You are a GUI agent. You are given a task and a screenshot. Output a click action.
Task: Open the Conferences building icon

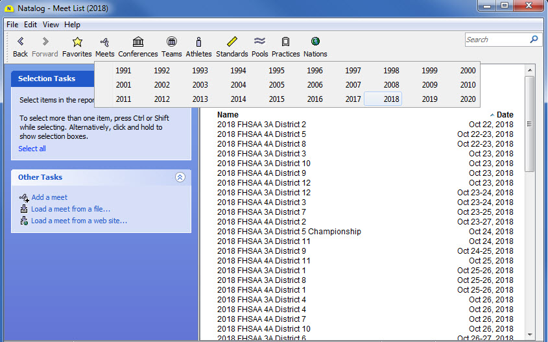[x=137, y=42]
